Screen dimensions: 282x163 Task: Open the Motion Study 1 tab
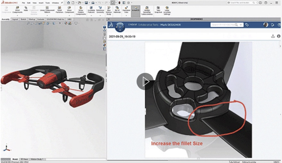coord(38,159)
